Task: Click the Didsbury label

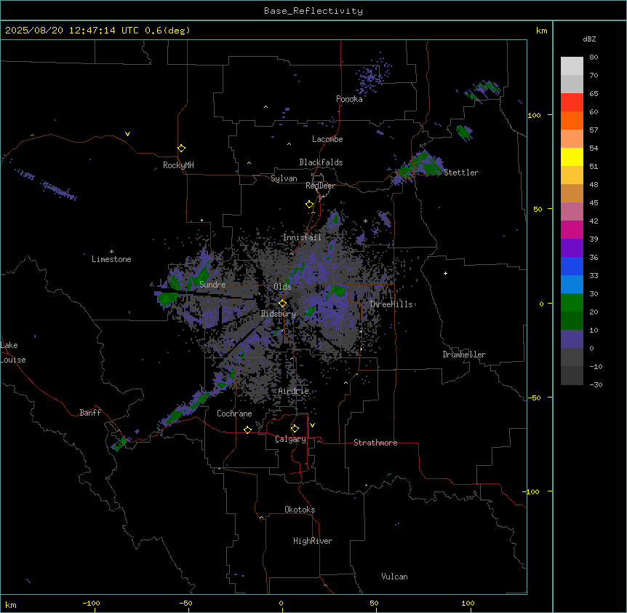Action: tap(279, 314)
